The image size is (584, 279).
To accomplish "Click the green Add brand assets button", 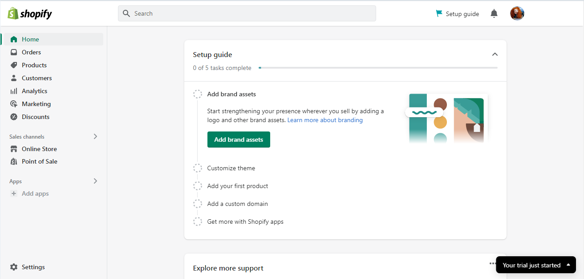I will click(239, 139).
